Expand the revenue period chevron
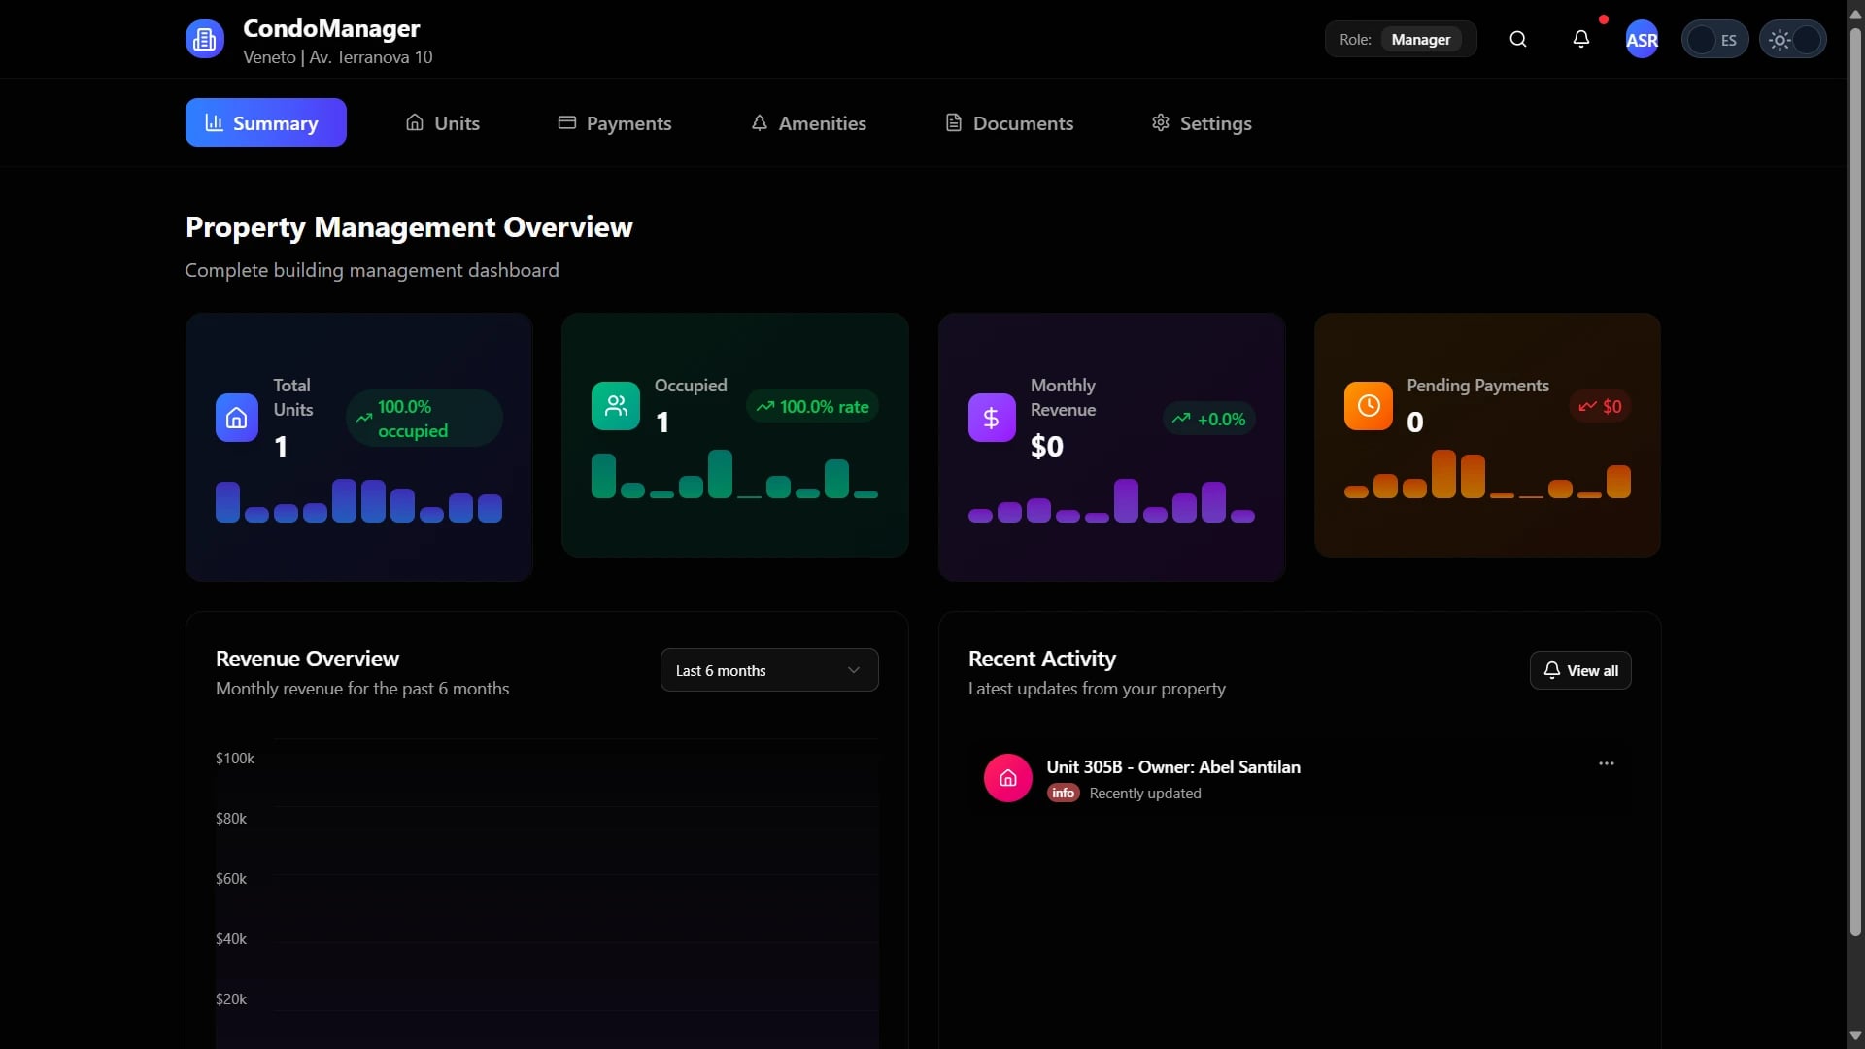Image resolution: width=1865 pixels, height=1049 pixels. click(x=853, y=669)
